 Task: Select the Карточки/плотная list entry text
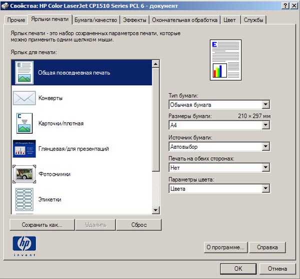click(61, 123)
